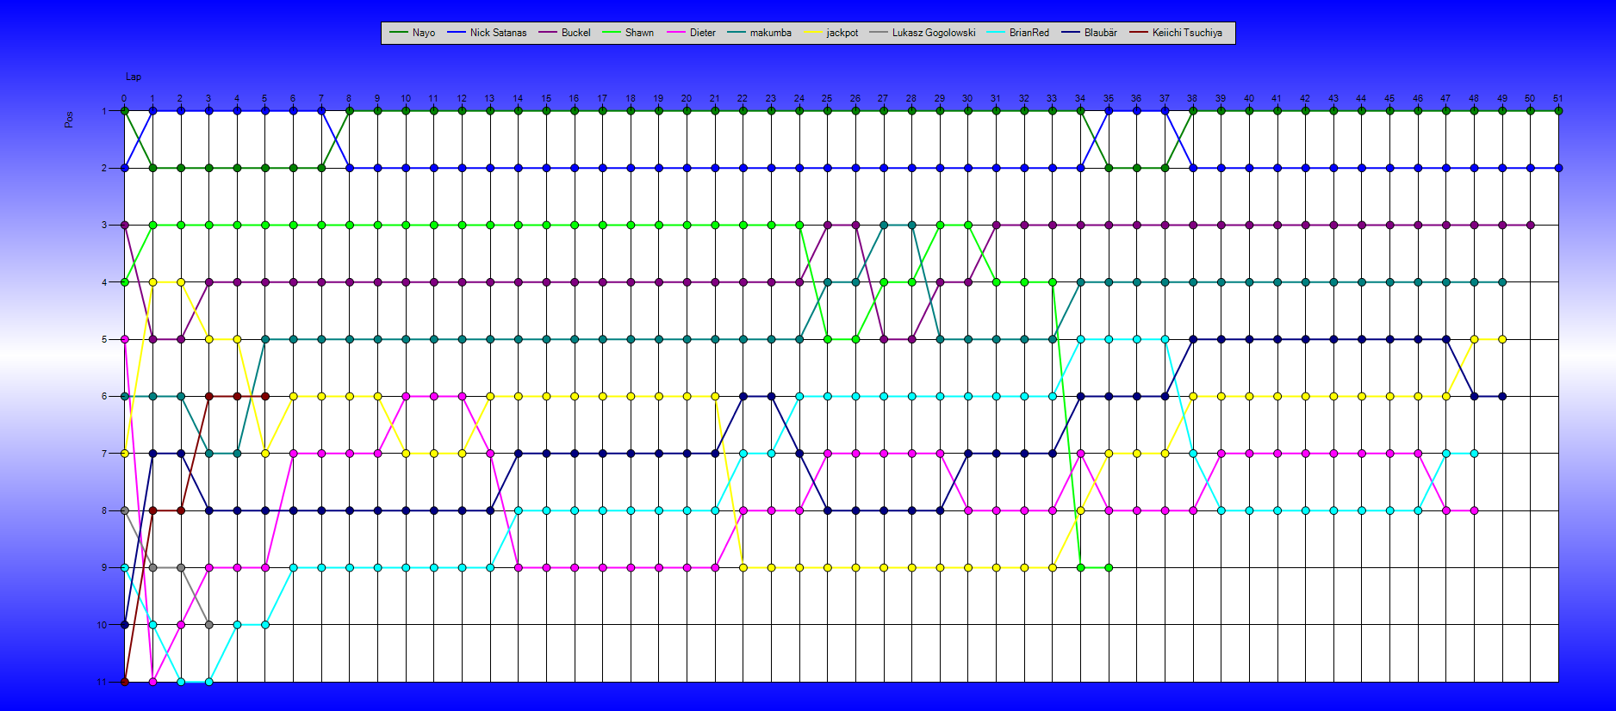Screen dimensions: 1616x711
Task: Click Keiichi Tsuchiya's marker at lap 5
Action: [x=265, y=396]
